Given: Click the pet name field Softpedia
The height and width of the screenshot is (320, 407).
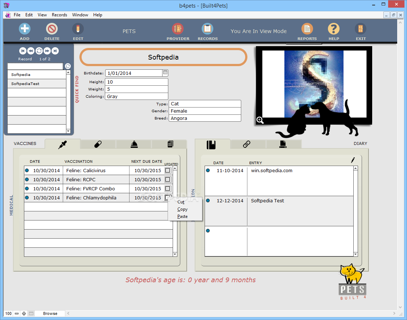Looking at the screenshot, I should coord(163,57).
